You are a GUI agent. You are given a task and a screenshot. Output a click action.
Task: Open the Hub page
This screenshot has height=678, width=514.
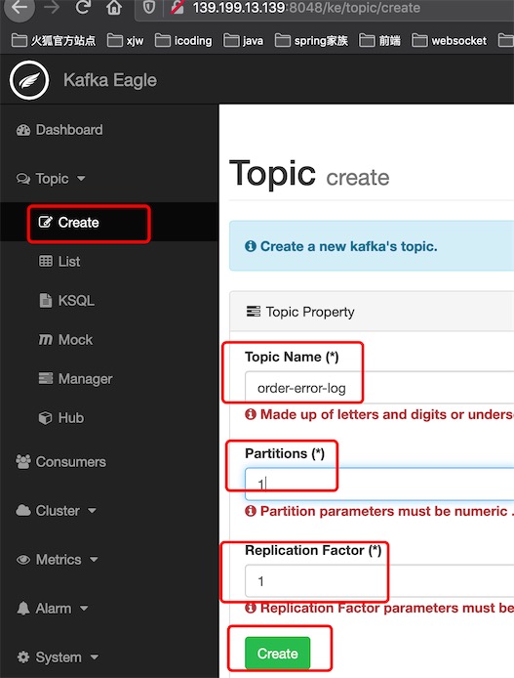click(61, 418)
